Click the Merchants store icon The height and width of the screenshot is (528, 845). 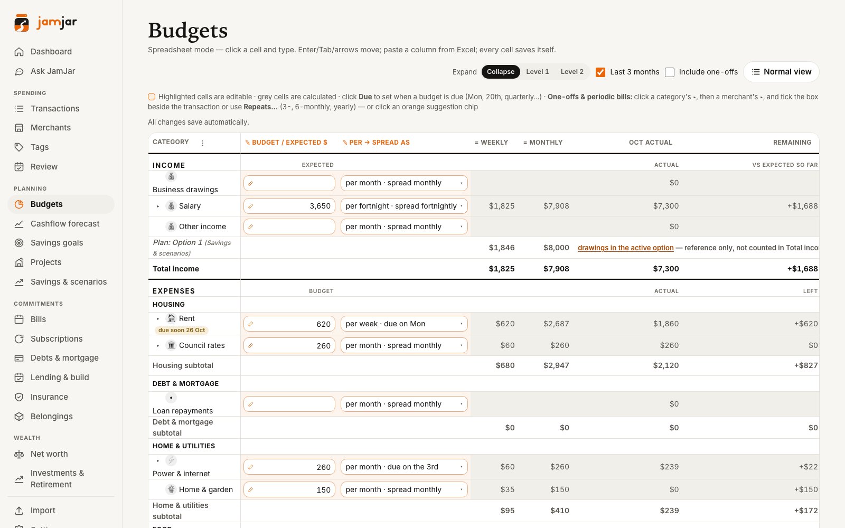[19, 128]
